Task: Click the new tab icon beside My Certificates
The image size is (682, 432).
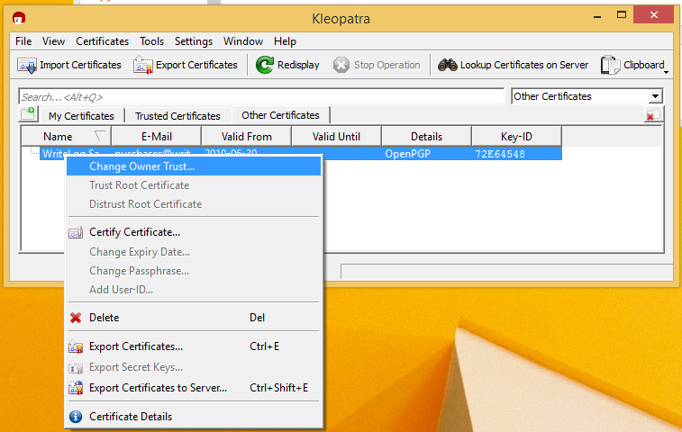Action: (28, 114)
